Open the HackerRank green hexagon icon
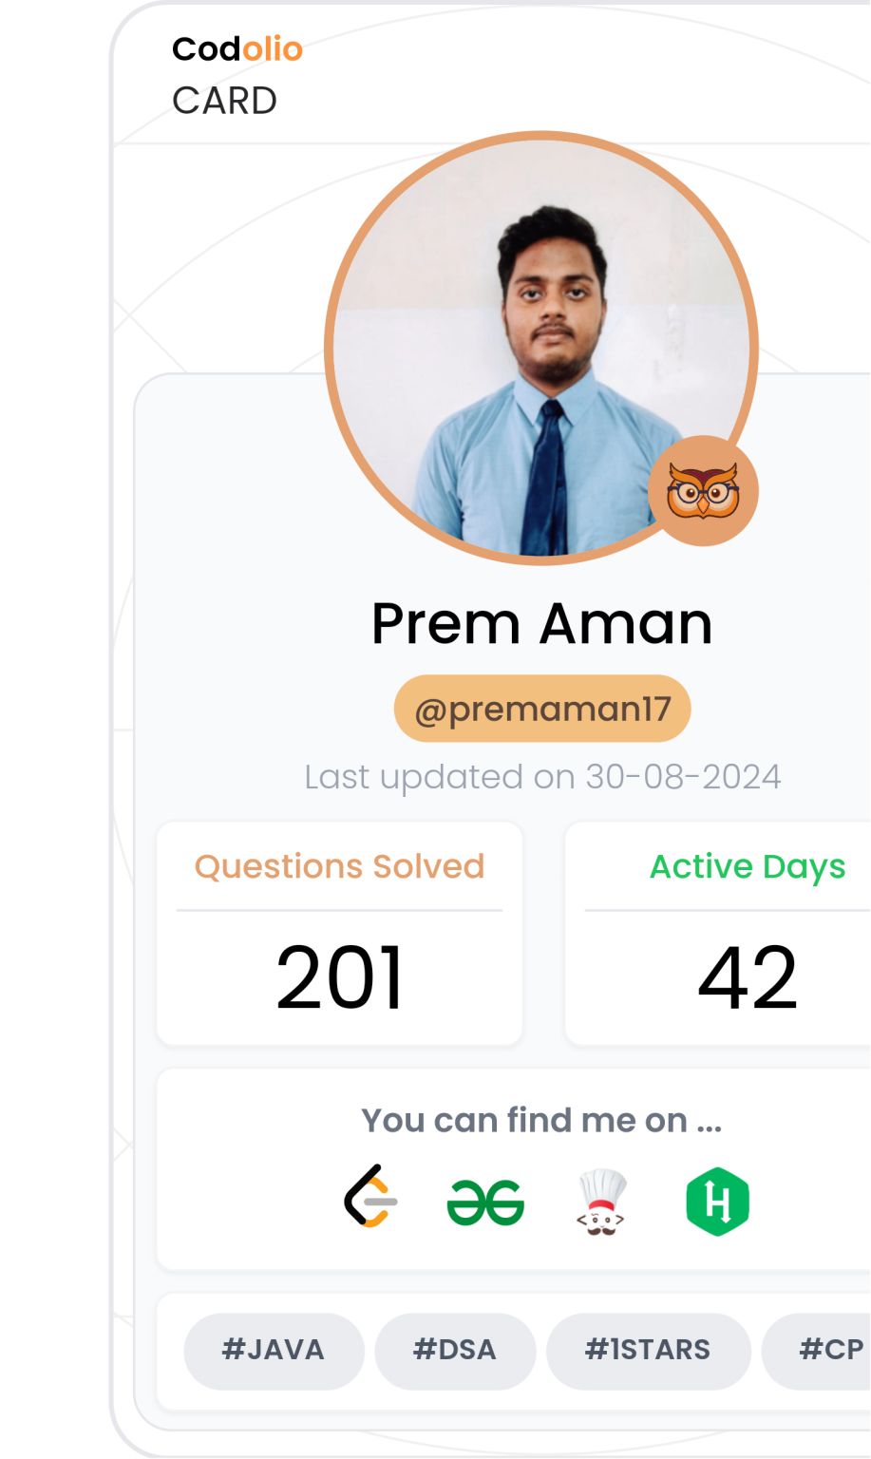Viewport: 871px width, 1459px height. pos(717,1202)
